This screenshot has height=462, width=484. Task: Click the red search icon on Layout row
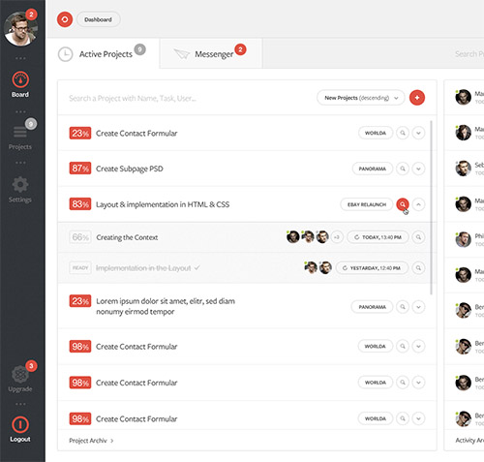403,204
